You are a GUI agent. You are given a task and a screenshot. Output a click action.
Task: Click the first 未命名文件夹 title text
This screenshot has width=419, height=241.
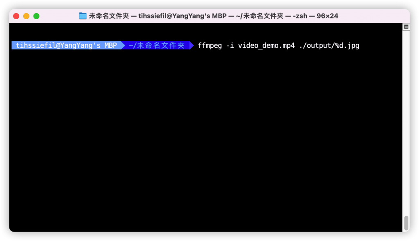[109, 16]
